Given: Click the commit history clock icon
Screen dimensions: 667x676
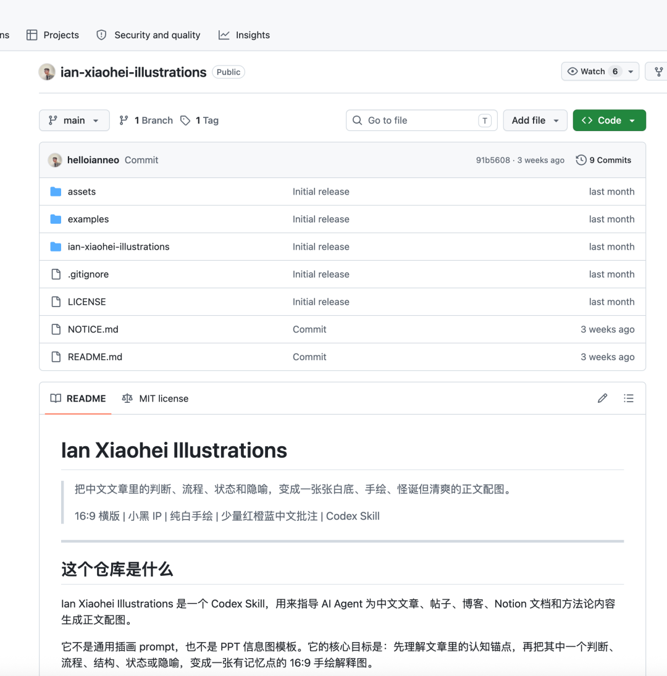Looking at the screenshot, I should 581,160.
